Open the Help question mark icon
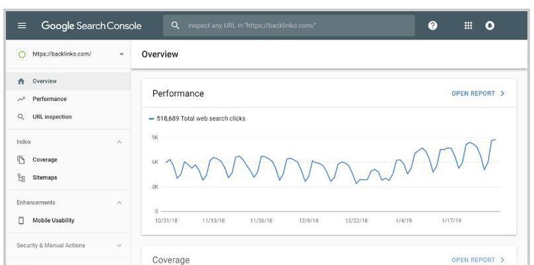Screen dimensions: 534x265 433,26
